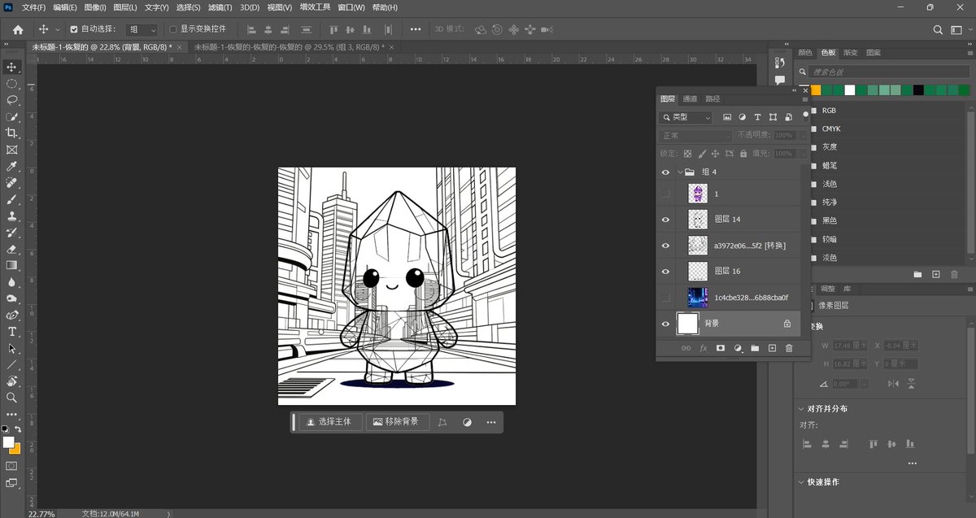Screen dimensions: 976x518
Task: Select the Blur tool
Action: pyautogui.click(x=12, y=281)
